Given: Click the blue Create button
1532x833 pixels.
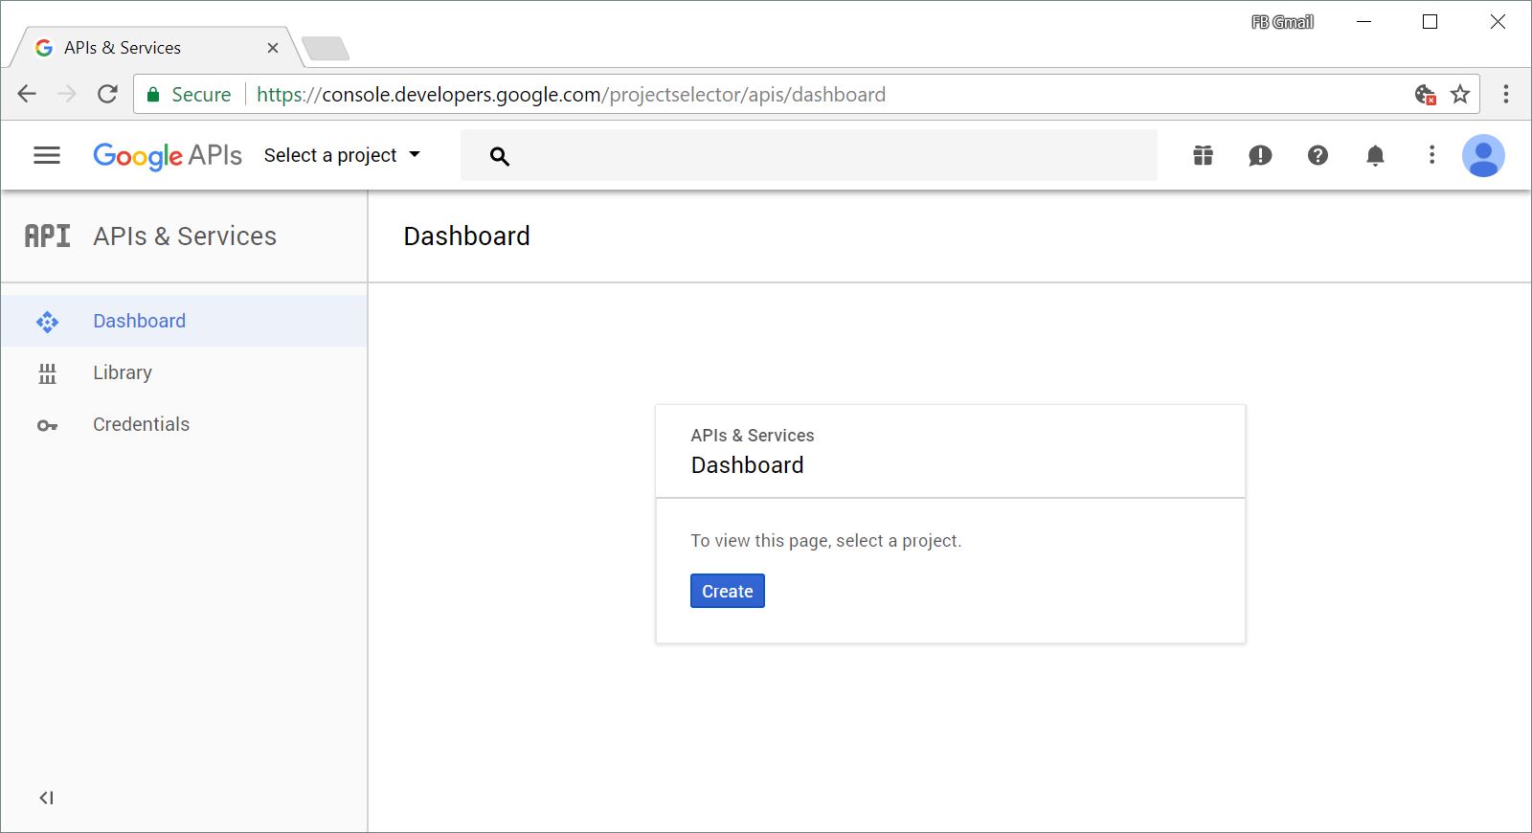Looking at the screenshot, I should click(x=728, y=591).
